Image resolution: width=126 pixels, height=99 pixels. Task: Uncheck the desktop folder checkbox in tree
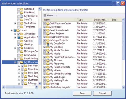tap(19, 45)
